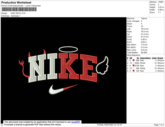Click the "Up:" label
Image resolution: width=165 pixels, height=127 pixels.
pos(128,34)
